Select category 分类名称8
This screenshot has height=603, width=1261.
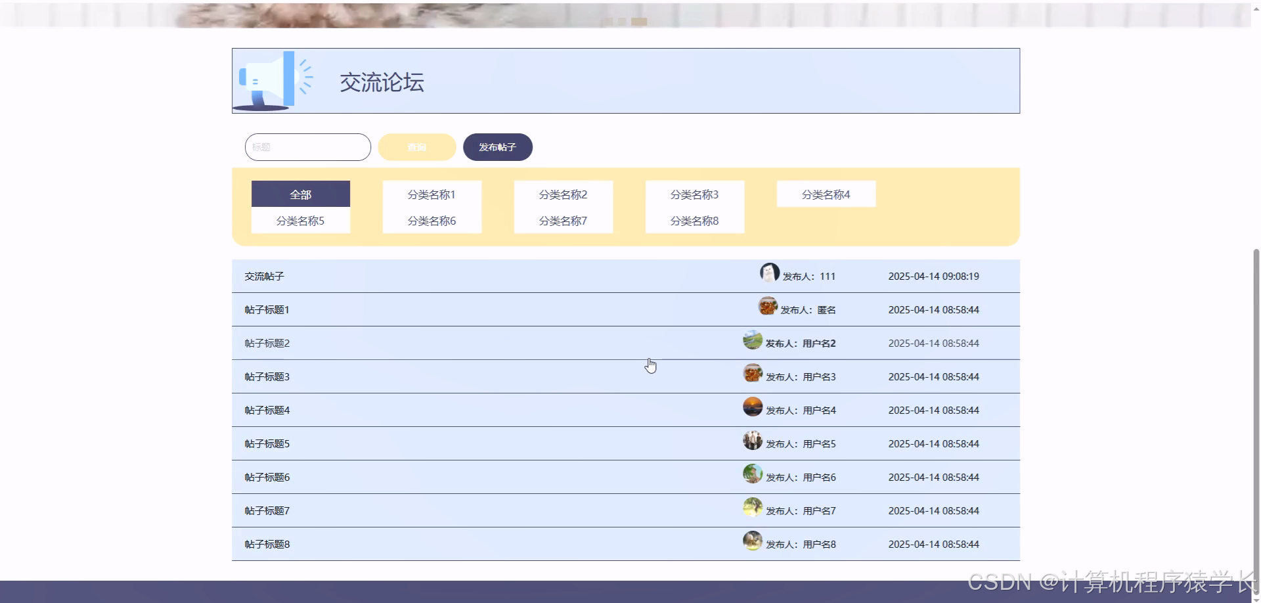tap(694, 221)
